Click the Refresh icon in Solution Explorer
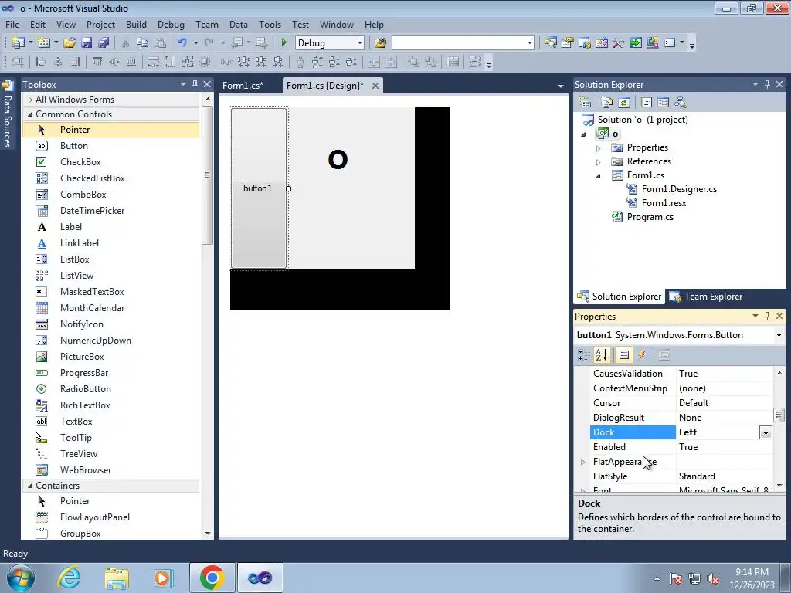Screen dimensions: 791x593 (624, 103)
